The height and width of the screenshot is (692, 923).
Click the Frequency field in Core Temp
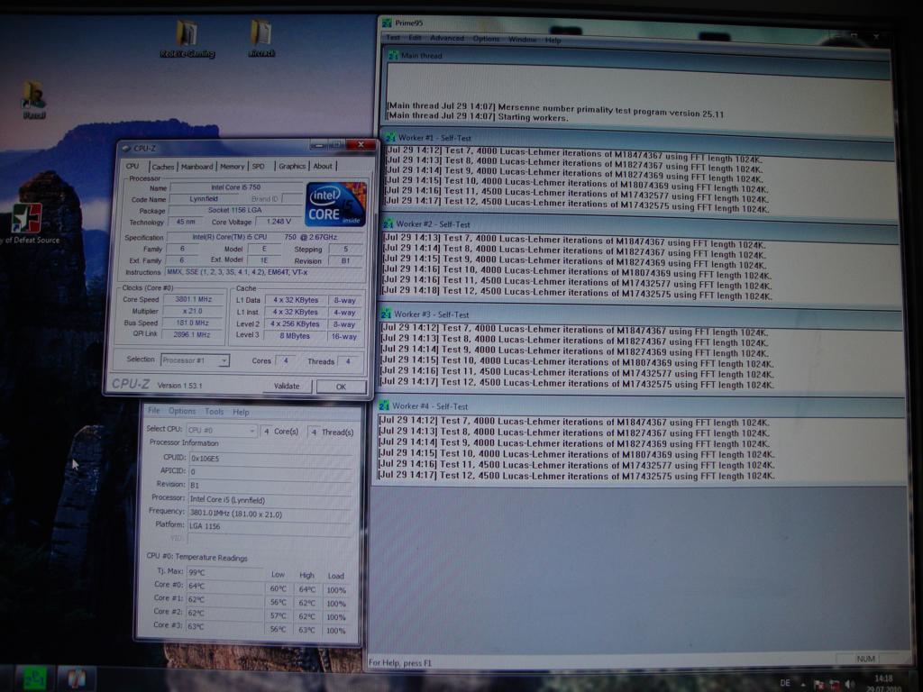pos(270,514)
